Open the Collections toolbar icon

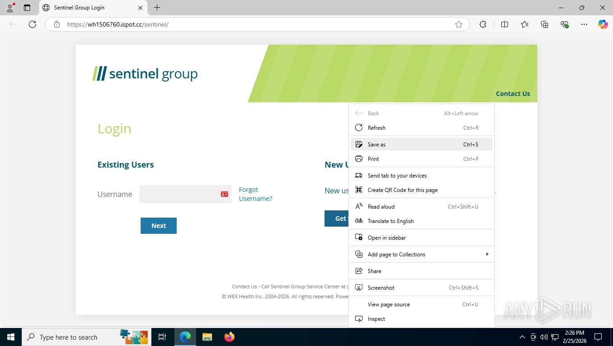pyautogui.click(x=544, y=24)
